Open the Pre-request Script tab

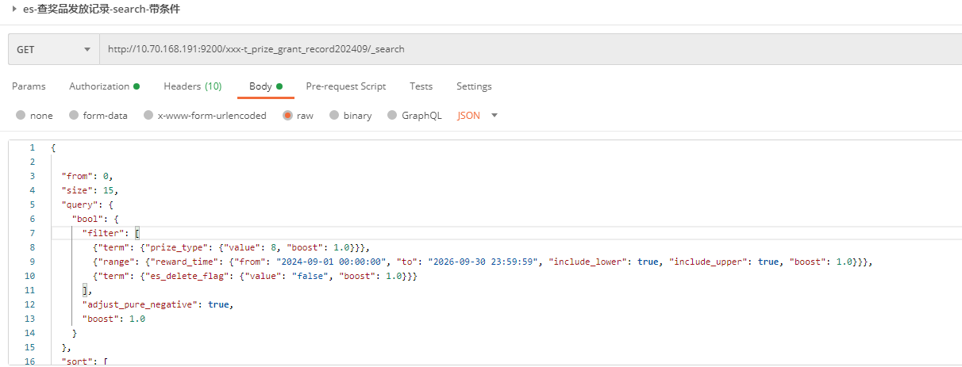tap(345, 86)
